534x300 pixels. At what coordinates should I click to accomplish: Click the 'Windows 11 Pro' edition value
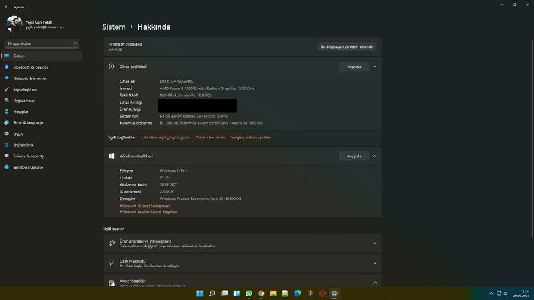coord(173,171)
